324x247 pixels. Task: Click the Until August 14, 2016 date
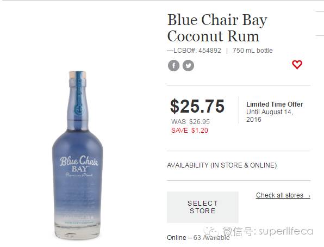click(x=270, y=116)
